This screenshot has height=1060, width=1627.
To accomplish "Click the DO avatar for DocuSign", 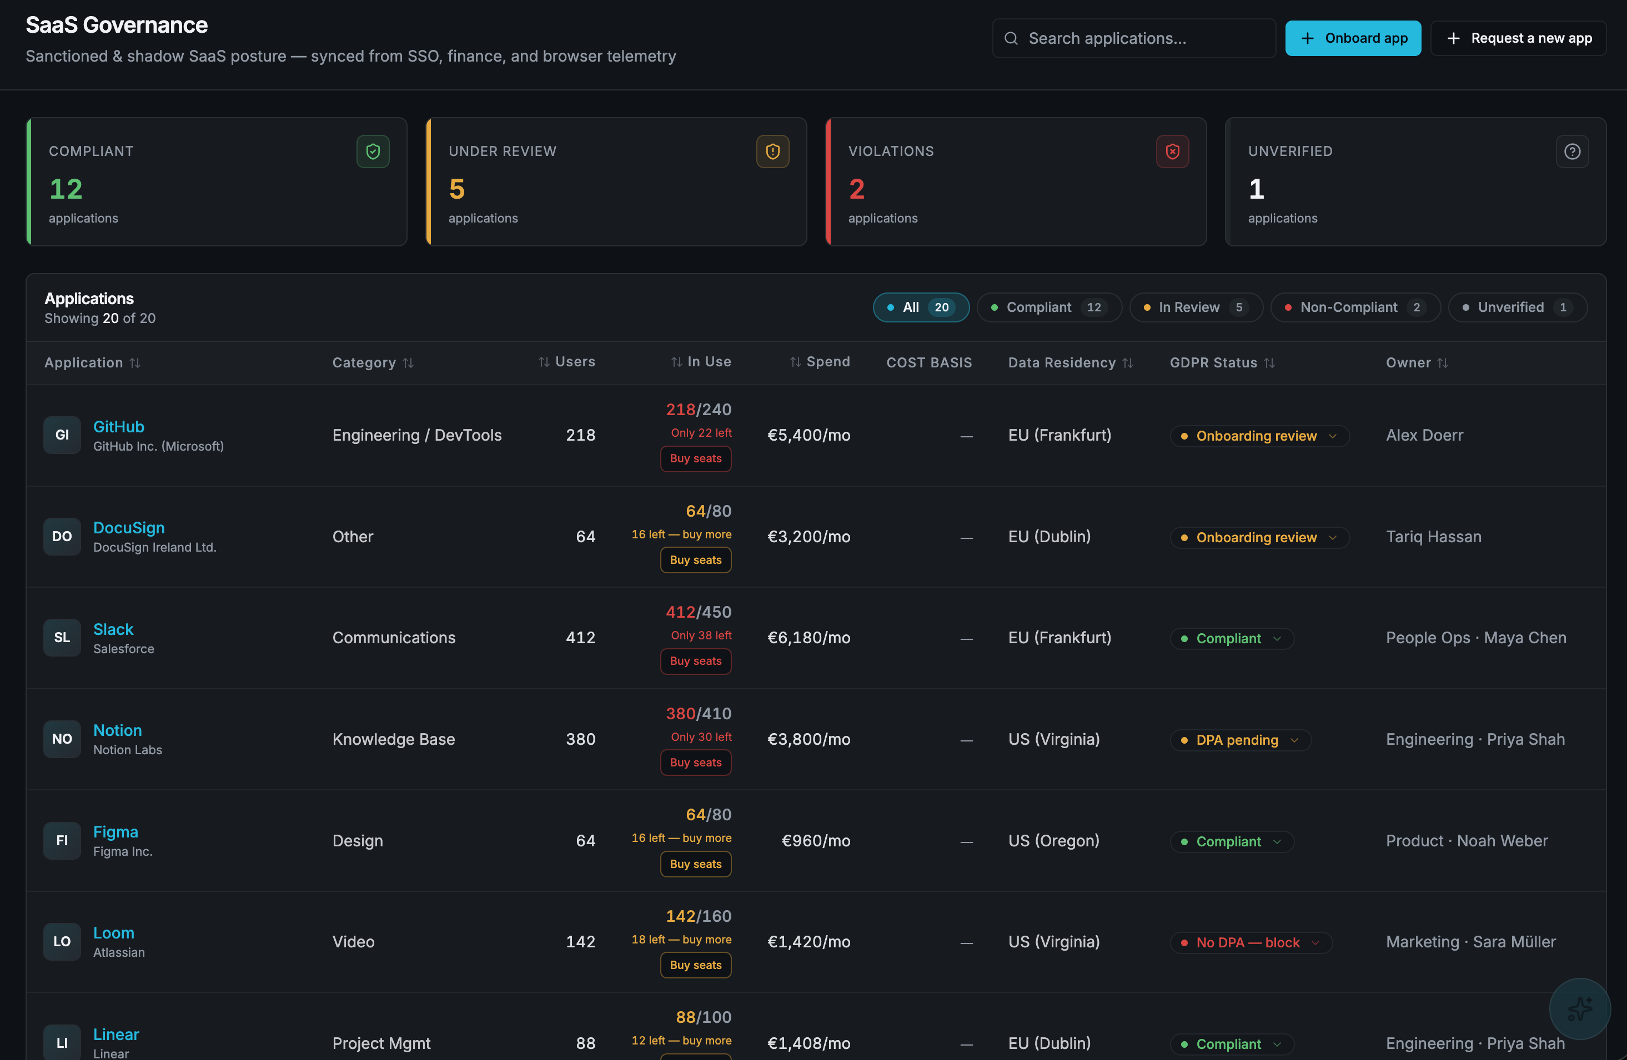I will (x=62, y=537).
